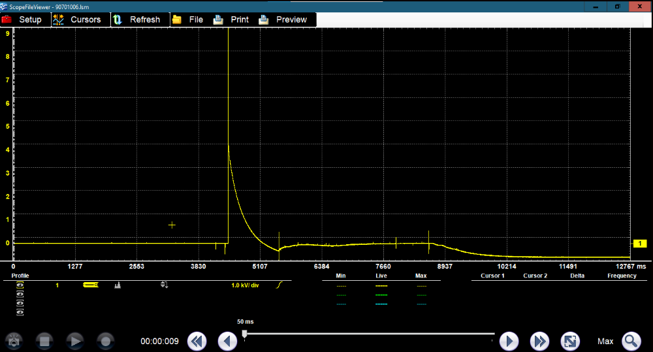Toggle channel 1 visibility eye icon

[20, 285]
